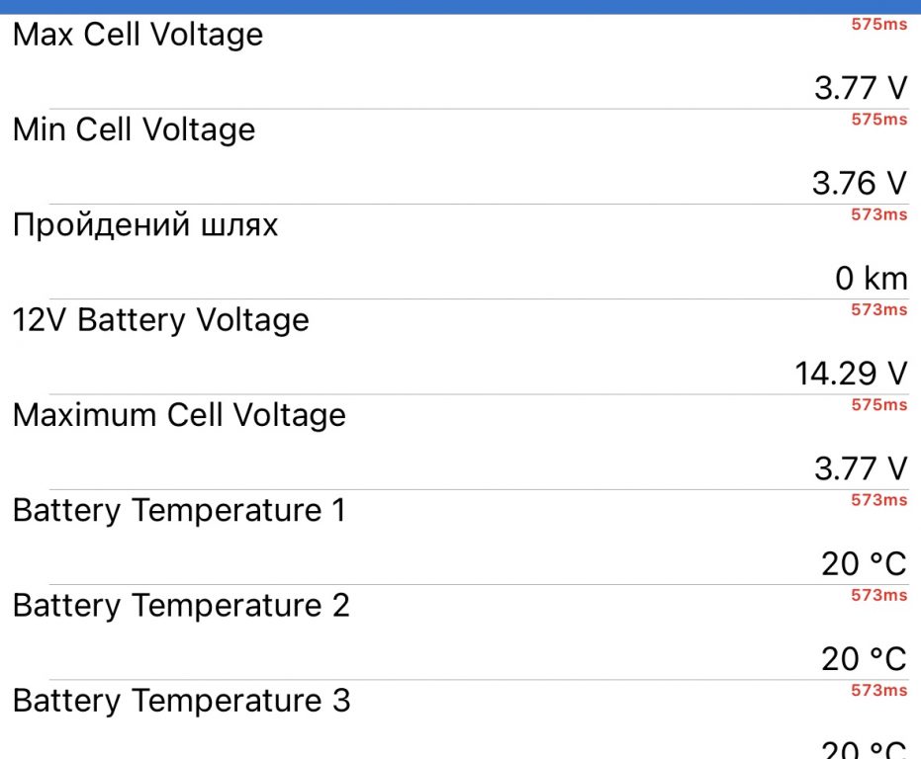Tap the 0 km distance value
The height and width of the screenshot is (759, 921).
872,279
